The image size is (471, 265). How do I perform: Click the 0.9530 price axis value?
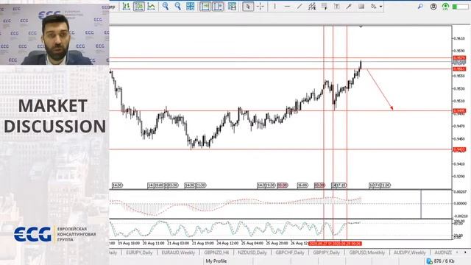[x=459, y=88]
